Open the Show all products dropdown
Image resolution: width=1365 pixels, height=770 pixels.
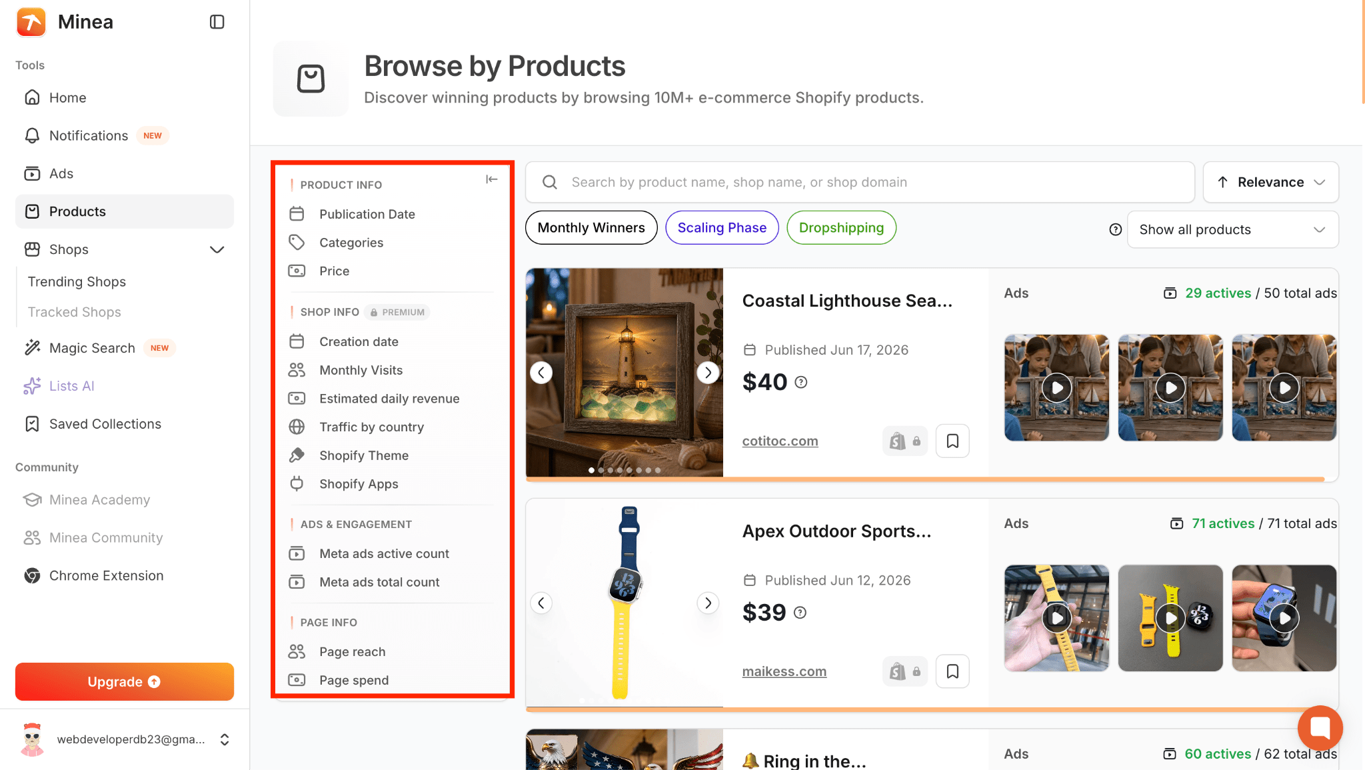tap(1232, 229)
